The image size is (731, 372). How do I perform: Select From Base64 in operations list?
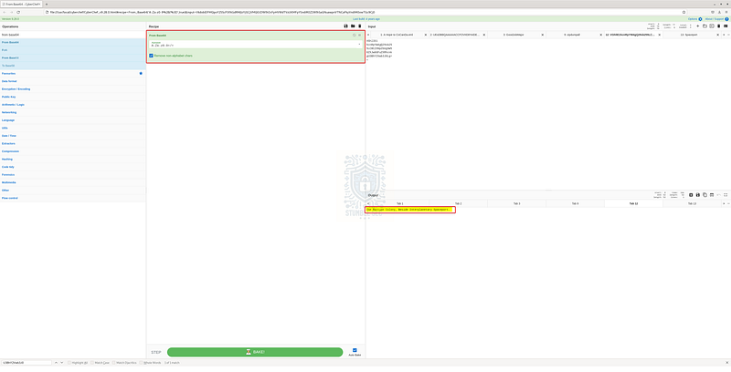click(73, 42)
